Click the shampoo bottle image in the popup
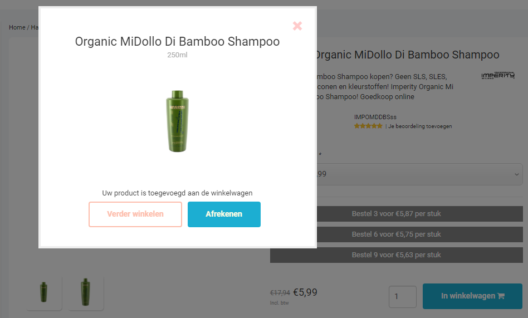 [x=178, y=121]
